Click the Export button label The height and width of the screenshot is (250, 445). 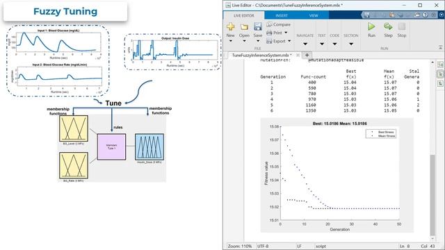280,41
